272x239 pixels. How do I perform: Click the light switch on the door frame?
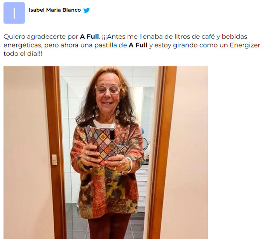[x=54, y=160]
